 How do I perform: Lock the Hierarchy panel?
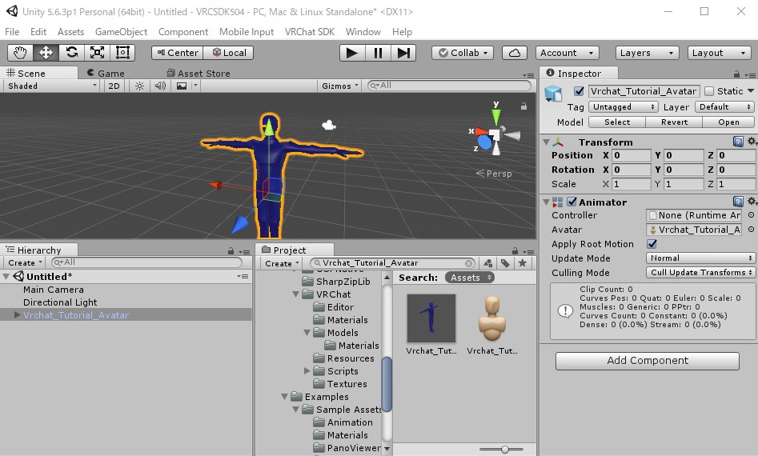231,250
